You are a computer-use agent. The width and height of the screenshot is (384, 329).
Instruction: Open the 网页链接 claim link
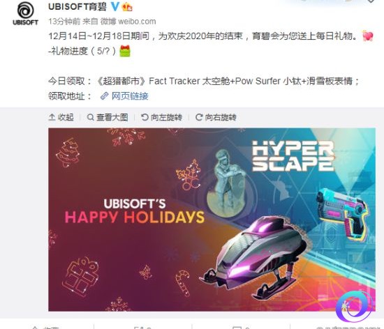[130, 96]
